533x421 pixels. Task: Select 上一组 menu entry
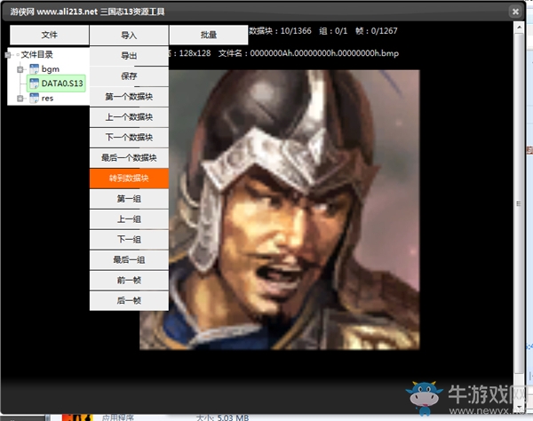129,218
